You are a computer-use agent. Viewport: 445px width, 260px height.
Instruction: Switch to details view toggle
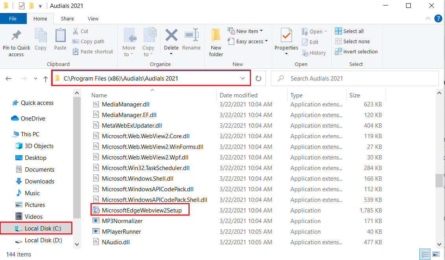tap(425, 254)
